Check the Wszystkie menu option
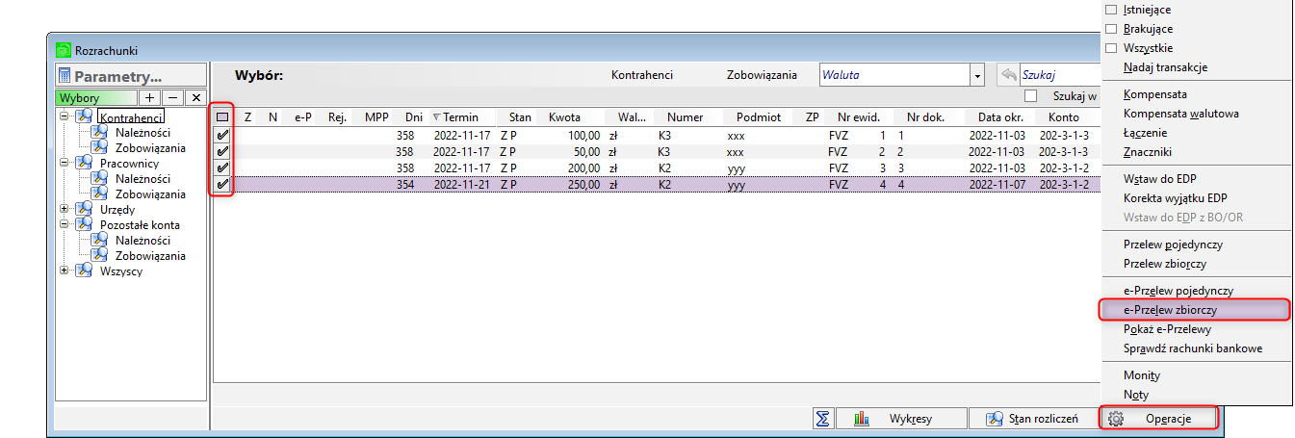The image size is (1295, 438). click(1112, 48)
